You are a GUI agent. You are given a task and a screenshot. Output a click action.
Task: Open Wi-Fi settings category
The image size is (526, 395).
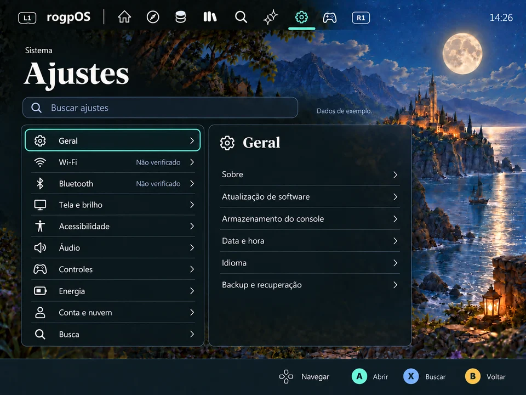113,162
